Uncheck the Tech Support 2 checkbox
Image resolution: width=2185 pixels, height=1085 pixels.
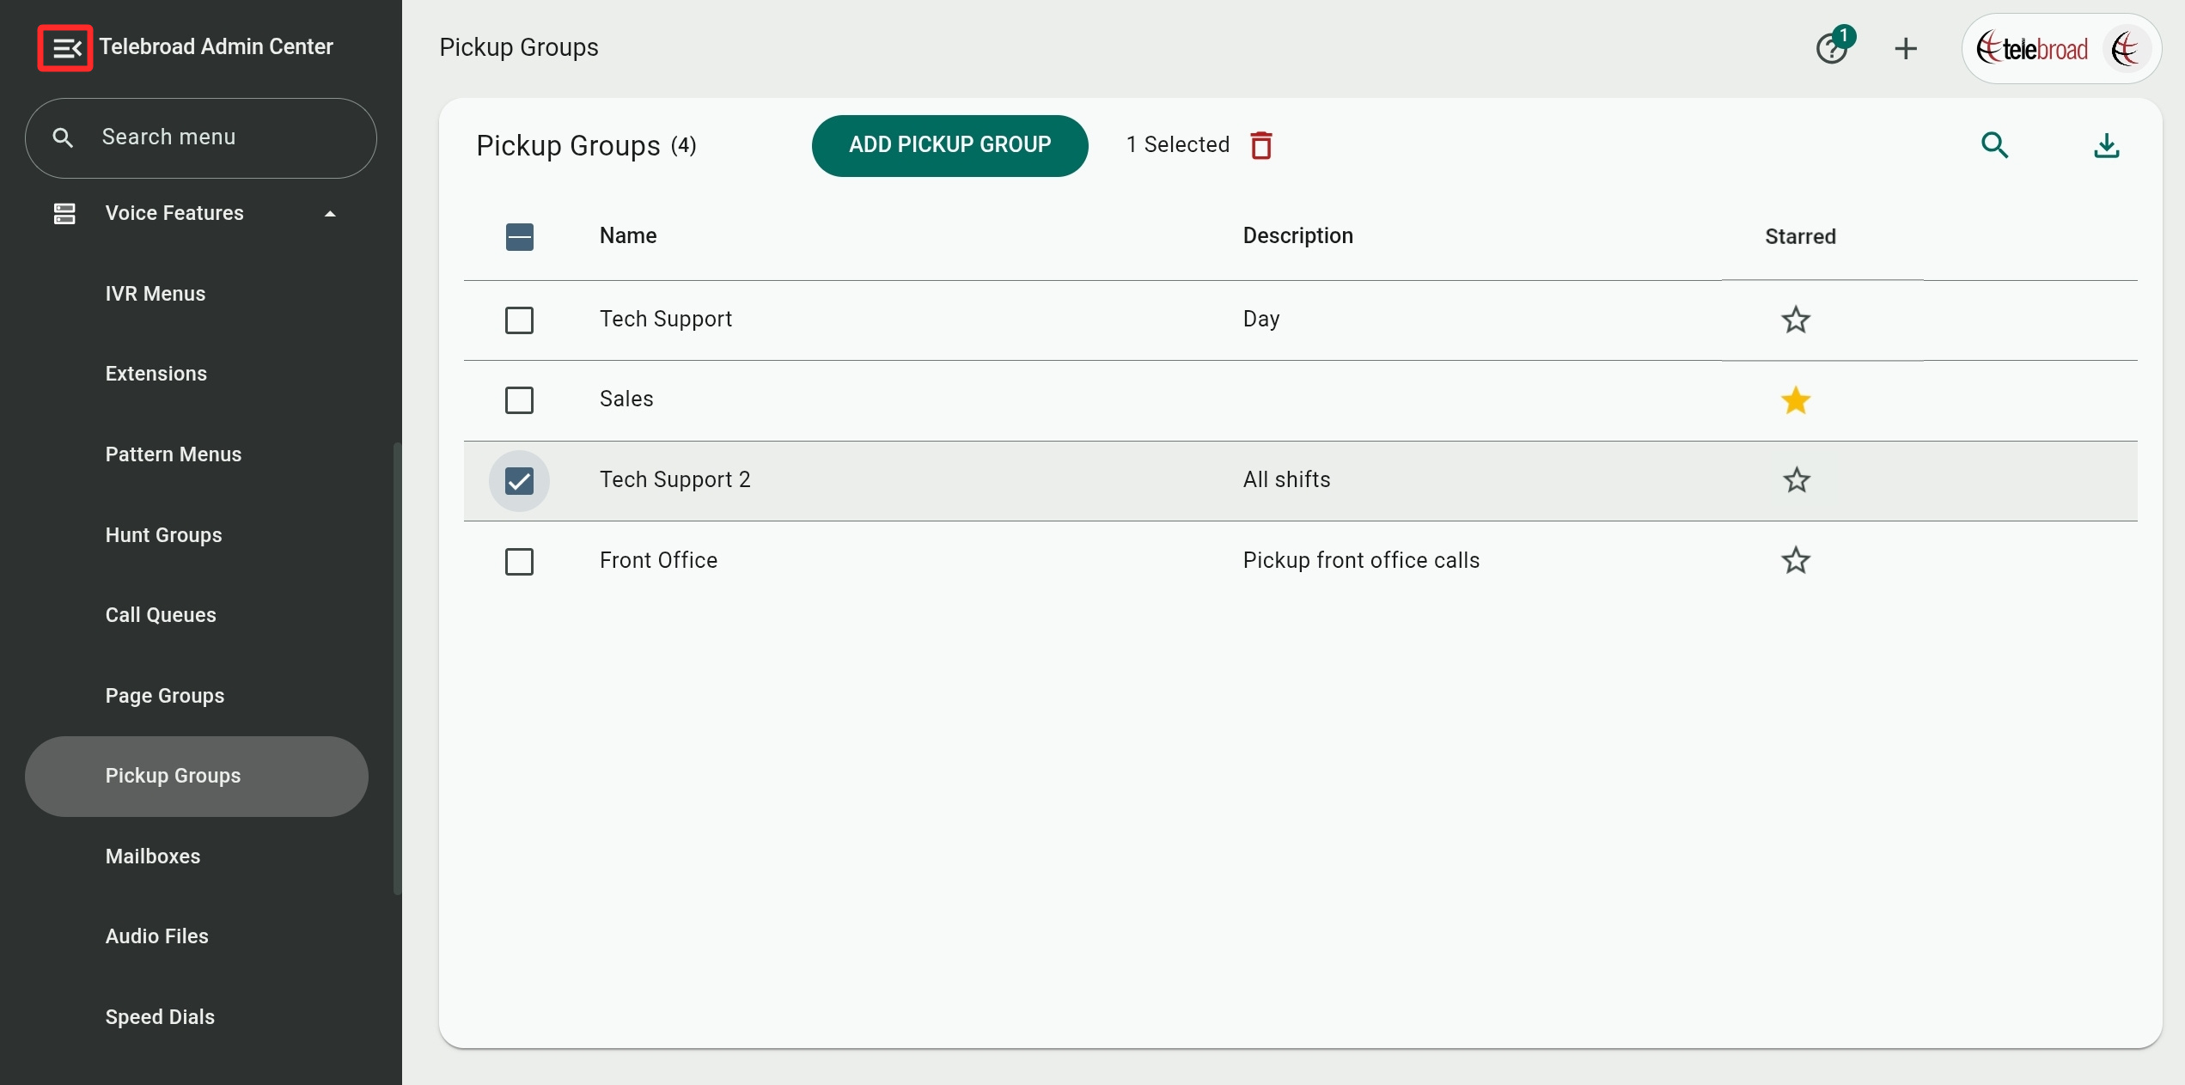pos(519,481)
